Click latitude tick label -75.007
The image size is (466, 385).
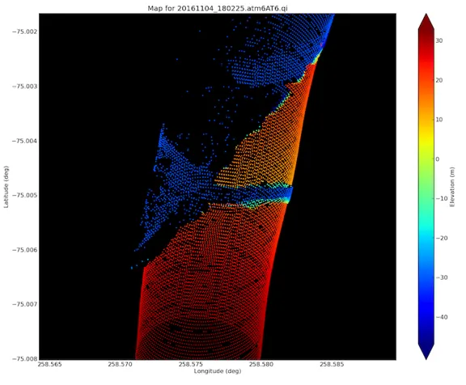tap(25, 304)
